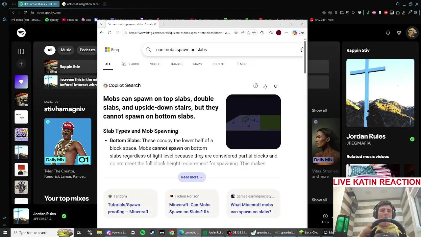The width and height of the screenshot is (421, 237).
Task: Expand answer with Read more
Action: (x=192, y=177)
